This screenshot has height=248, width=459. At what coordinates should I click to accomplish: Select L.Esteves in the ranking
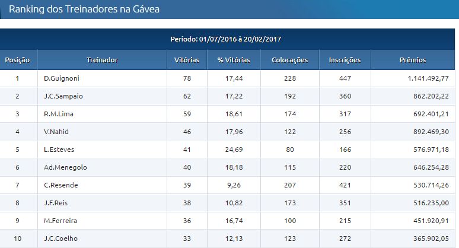(x=59, y=150)
